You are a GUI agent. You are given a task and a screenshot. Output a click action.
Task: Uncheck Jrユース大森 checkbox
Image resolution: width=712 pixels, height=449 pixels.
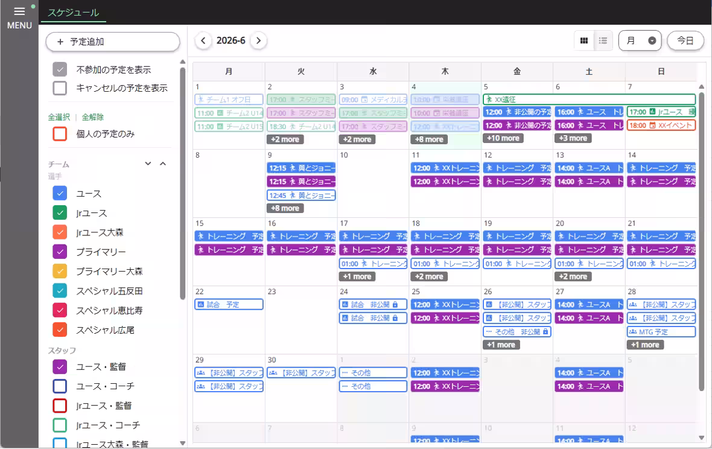60,232
